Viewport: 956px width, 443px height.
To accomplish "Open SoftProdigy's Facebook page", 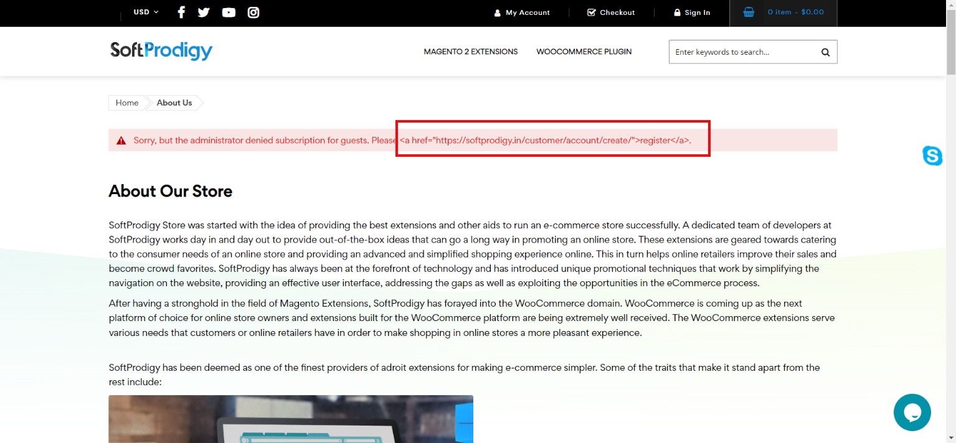I will click(x=181, y=12).
